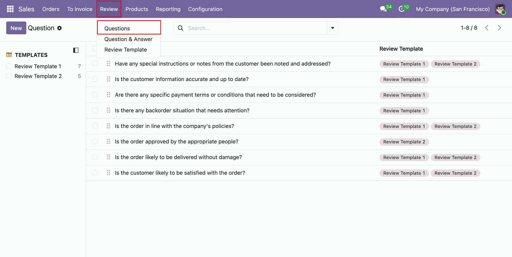Choose Question & Answer menu entry

click(x=128, y=39)
